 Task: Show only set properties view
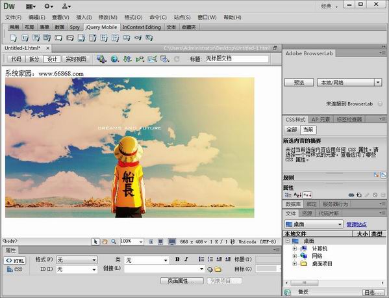pyautogui.click(x=307, y=195)
